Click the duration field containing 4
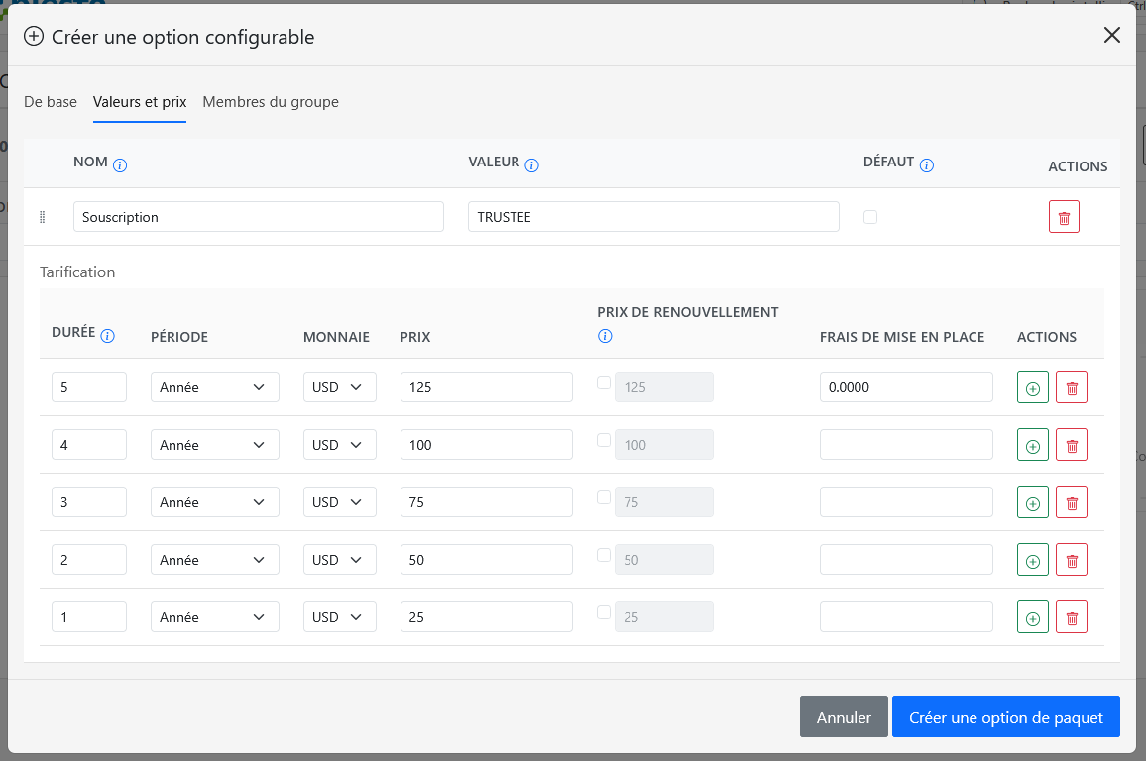Screen dimensions: 1146x761 89,445
